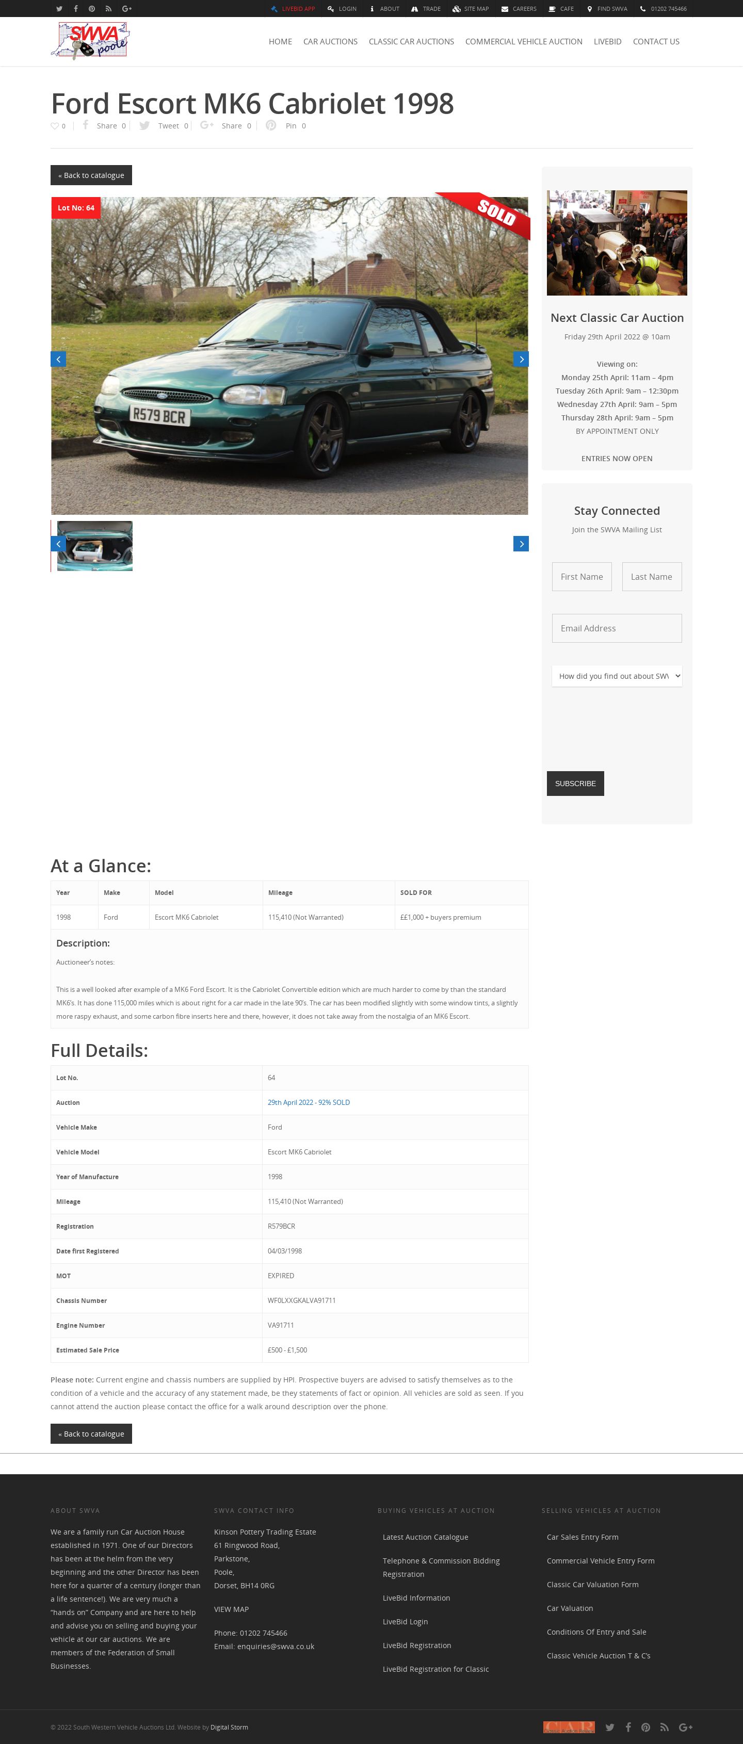This screenshot has width=743, height=1744.
Task: Open the Digital Storm website credit link
Action: pos(229,1727)
